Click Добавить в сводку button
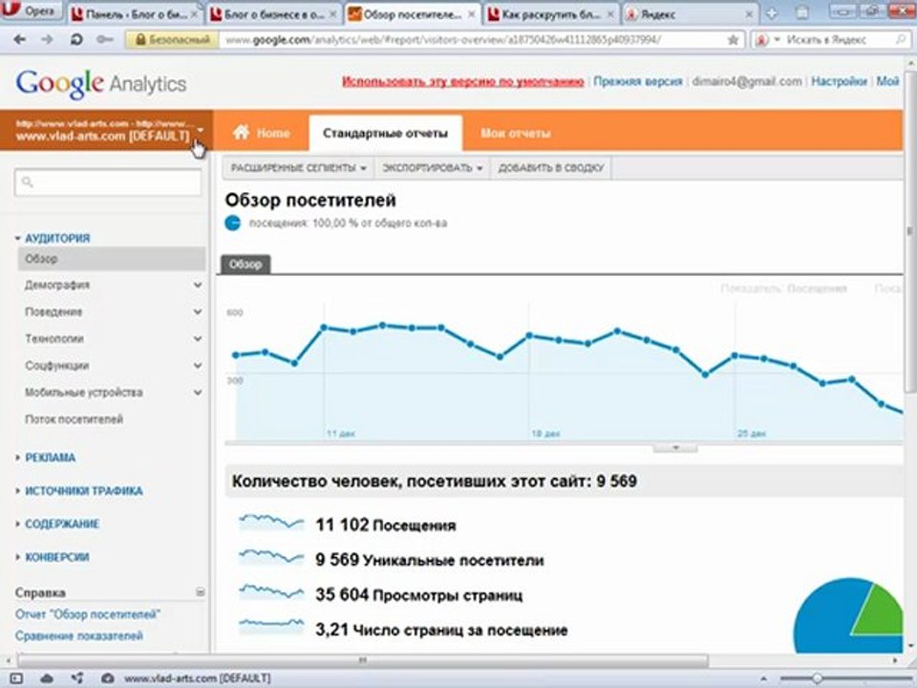This screenshot has height=688, width=917. 551,168
